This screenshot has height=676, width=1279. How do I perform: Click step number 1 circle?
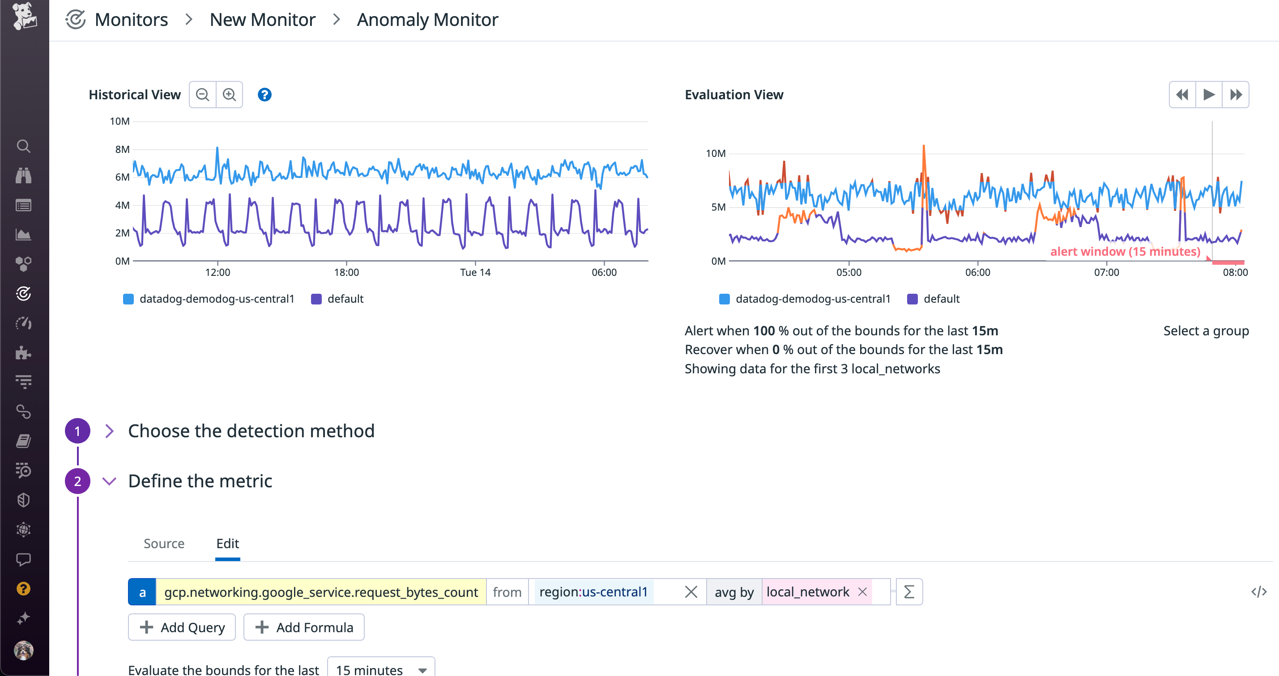pos(77,431)
